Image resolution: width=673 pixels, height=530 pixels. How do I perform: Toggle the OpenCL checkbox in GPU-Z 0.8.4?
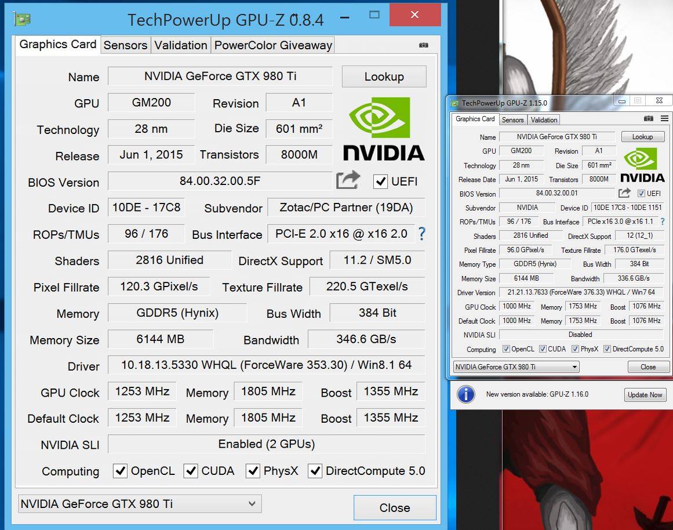[x=120, y=471]
